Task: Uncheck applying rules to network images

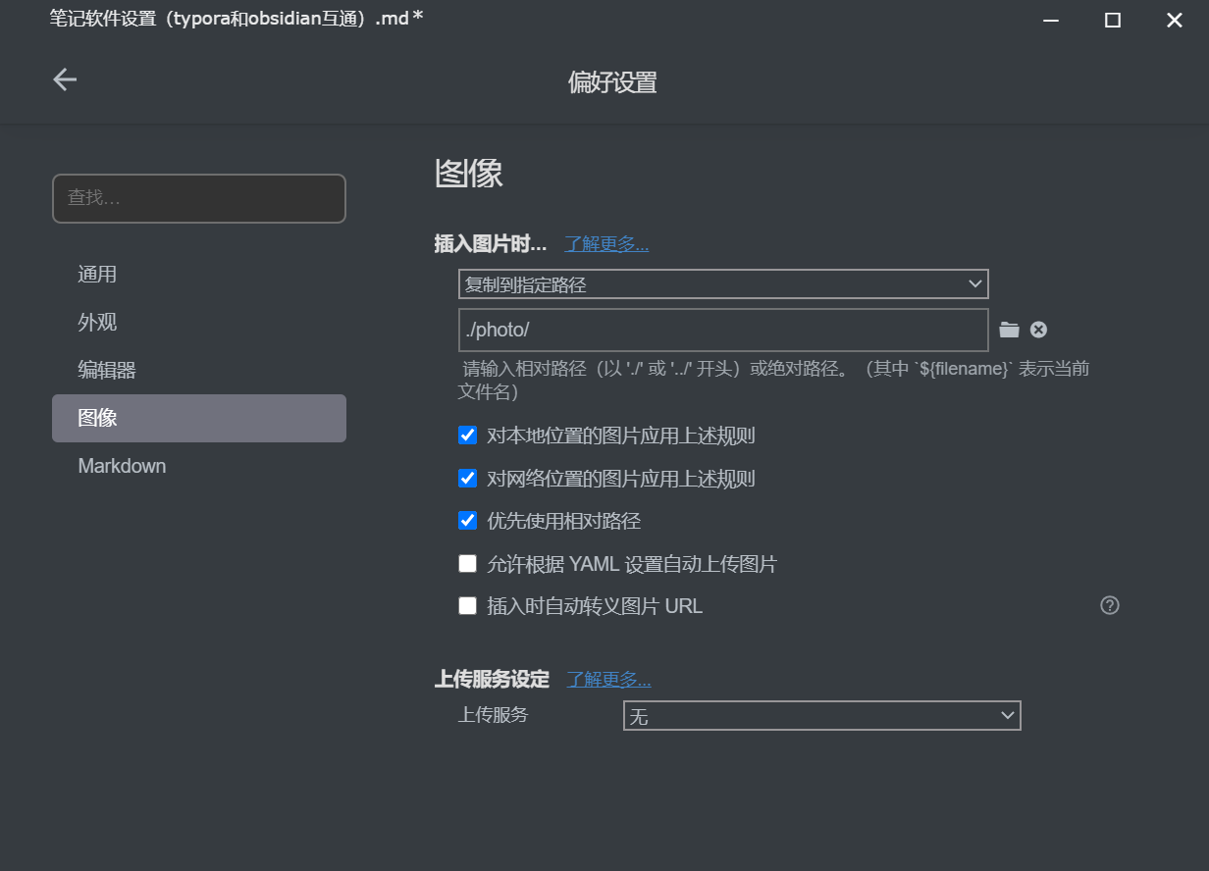Action: (467, 478)
